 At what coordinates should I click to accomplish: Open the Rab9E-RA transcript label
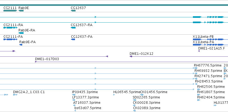(27, 30)
